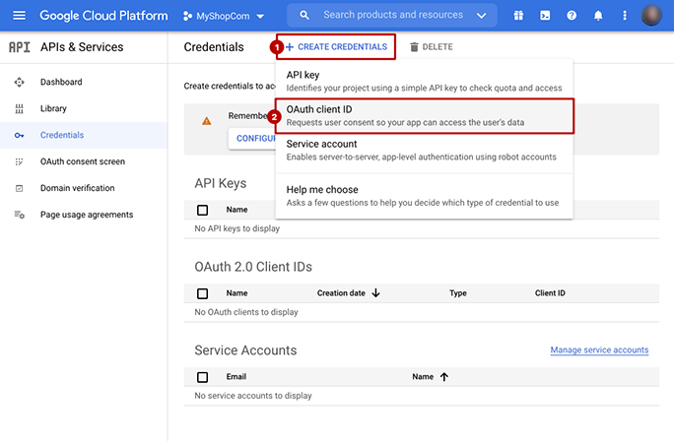Sort service accounts by Name arrow
The image size is (674, 441).
click(444, 377)
